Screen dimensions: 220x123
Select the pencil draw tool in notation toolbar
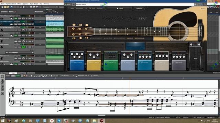click(24, 76)
